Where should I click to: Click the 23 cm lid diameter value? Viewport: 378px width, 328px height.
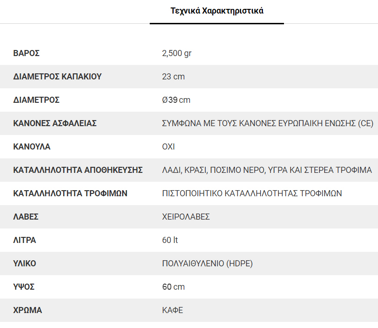pyautogui.click(x=174, y=77)
